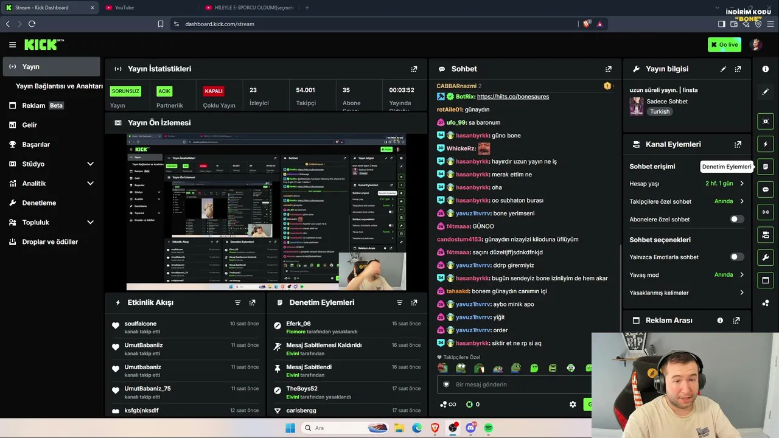779x438 pixels.
Task: Click the Go live button
Action: point(724,44)
